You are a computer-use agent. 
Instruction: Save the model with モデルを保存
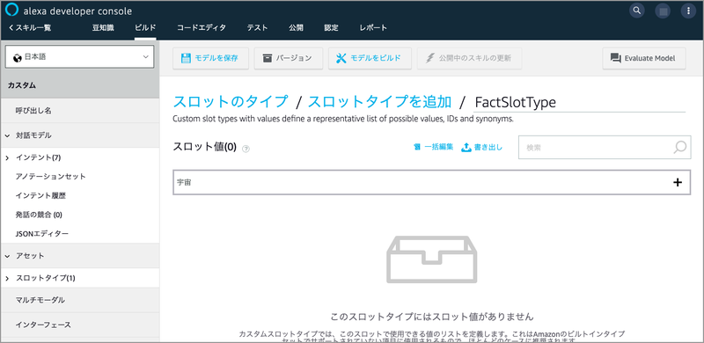pos(210,58)
